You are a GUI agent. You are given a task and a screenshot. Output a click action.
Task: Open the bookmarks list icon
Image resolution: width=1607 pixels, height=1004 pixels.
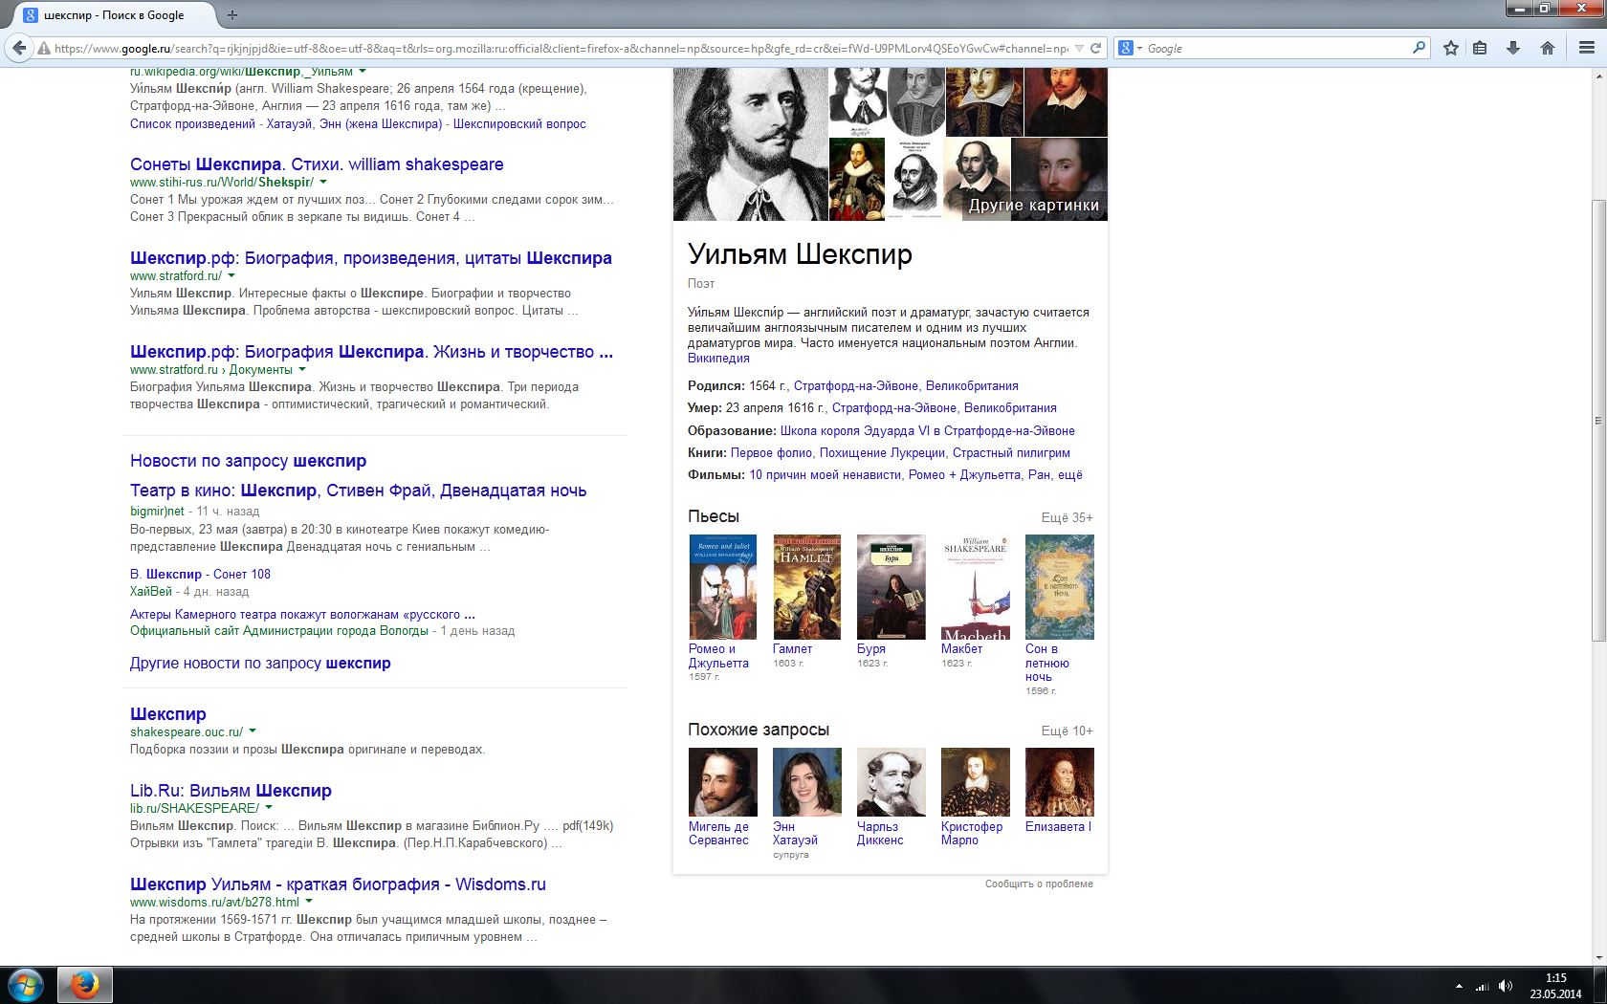(1480, 48)
